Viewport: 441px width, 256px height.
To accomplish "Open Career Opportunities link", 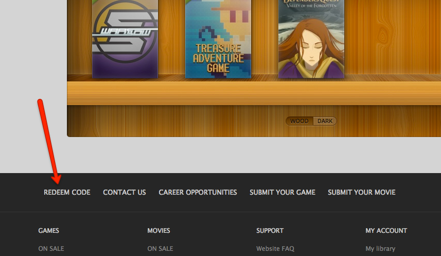I will pos(198,192).
